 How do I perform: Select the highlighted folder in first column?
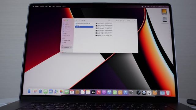point(84,27)
